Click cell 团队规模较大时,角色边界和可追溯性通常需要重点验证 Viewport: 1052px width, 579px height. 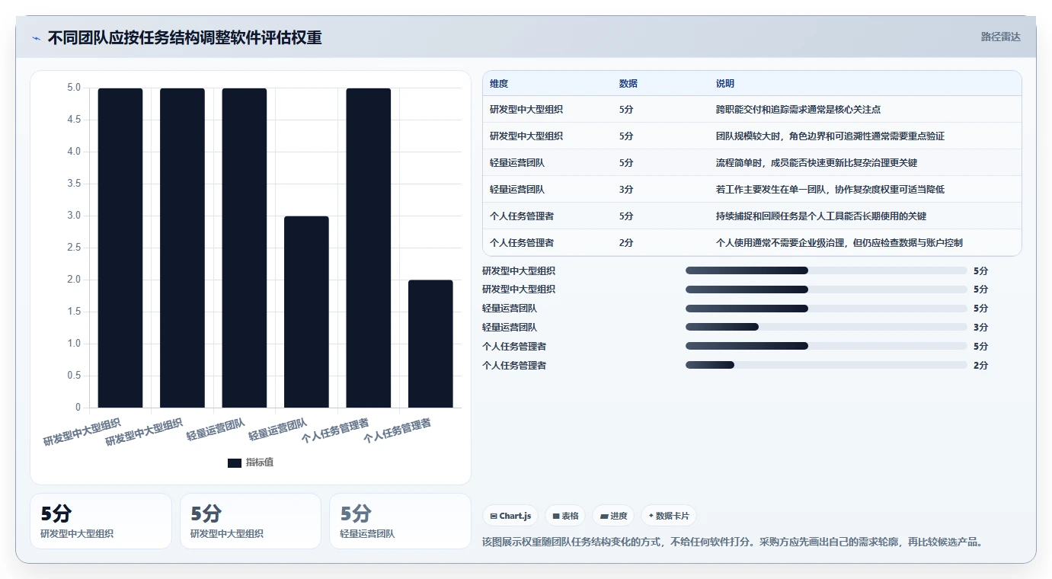[830, 136]
